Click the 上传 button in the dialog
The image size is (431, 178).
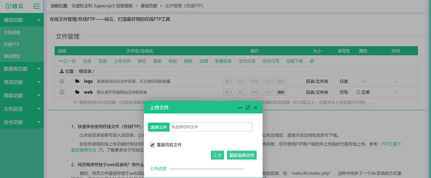(x=217, y=155)
